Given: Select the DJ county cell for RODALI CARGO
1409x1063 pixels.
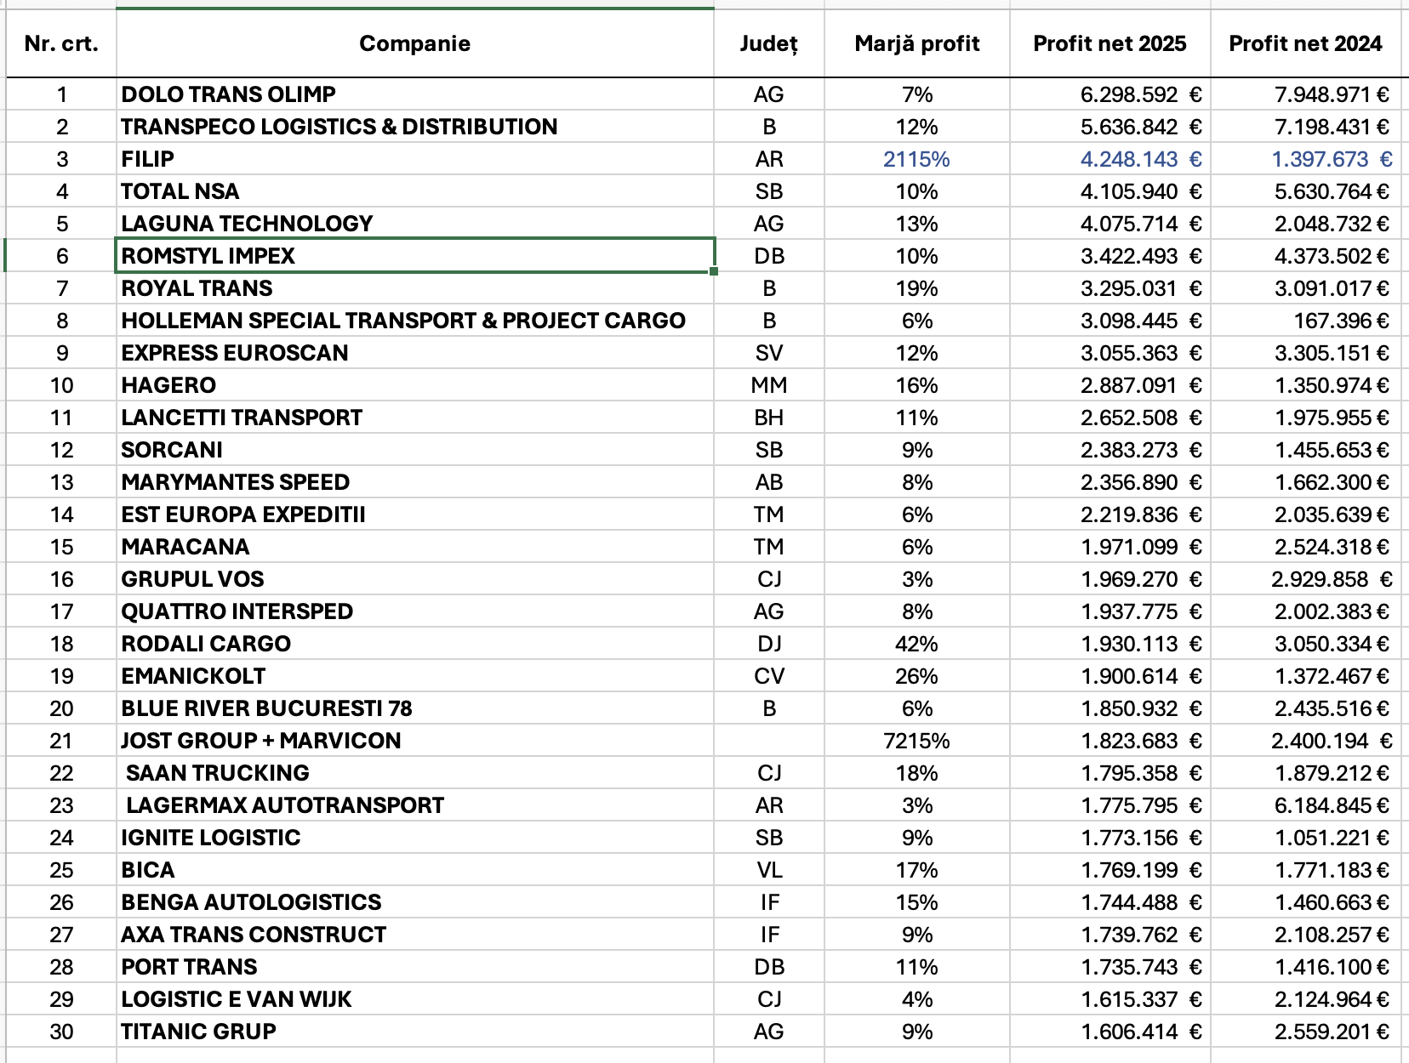Looking at the screenshot, I should click(769, 644).
